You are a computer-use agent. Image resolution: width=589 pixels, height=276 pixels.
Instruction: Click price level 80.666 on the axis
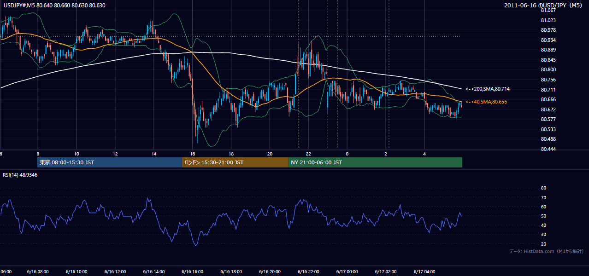pyautogui.click(x=548, y=99)
